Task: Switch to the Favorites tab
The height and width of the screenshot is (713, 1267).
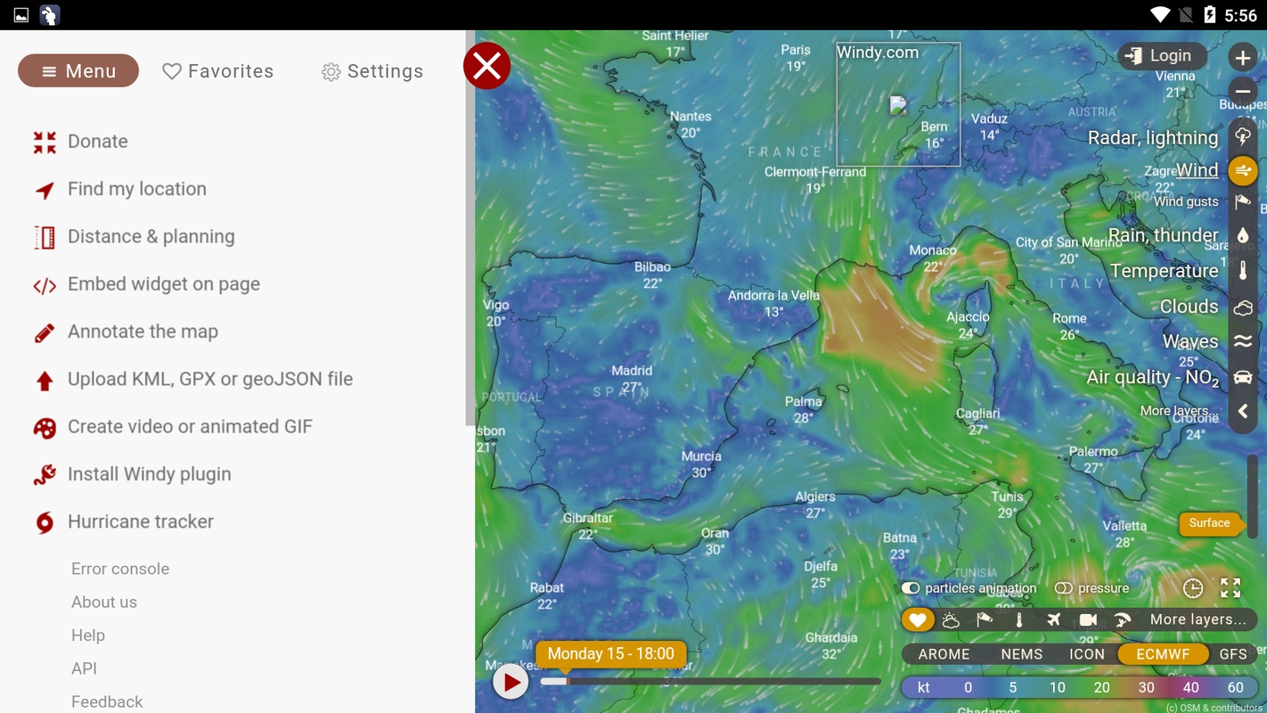Action: 218,71
